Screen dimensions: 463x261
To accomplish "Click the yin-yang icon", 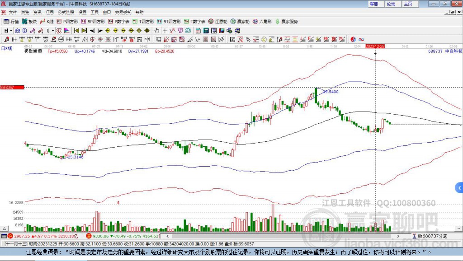I will (x=353, y=40).
